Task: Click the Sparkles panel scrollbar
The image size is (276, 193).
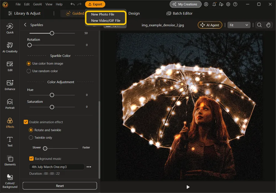Action: [x=99, y=140]
